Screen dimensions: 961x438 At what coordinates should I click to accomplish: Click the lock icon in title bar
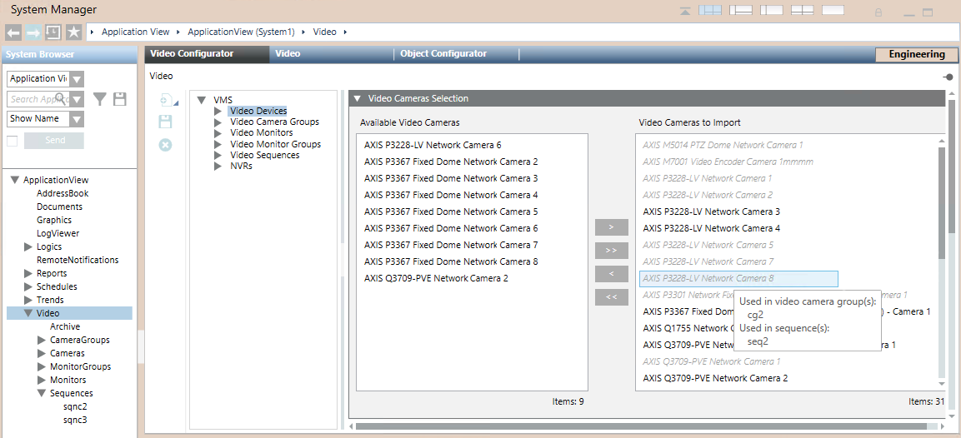tap(878, 12)
